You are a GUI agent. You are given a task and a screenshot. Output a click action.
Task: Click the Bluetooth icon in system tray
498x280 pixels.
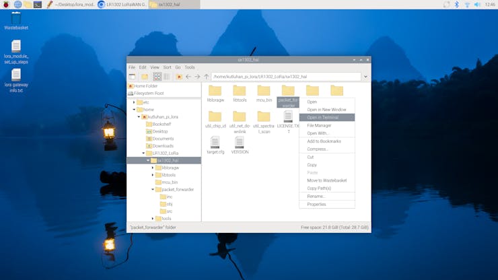456,4
